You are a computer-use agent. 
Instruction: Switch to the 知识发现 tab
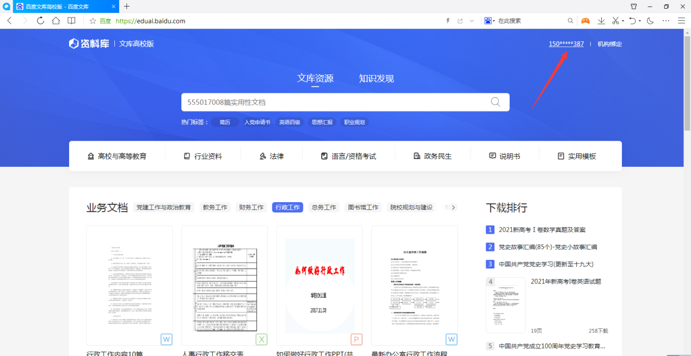pyautogui.click(x=376, y=78)
